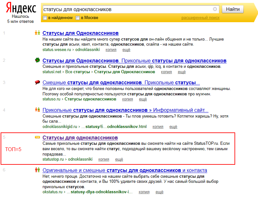Open 'копия' for statustop.ru result

(x=104, y=159)
